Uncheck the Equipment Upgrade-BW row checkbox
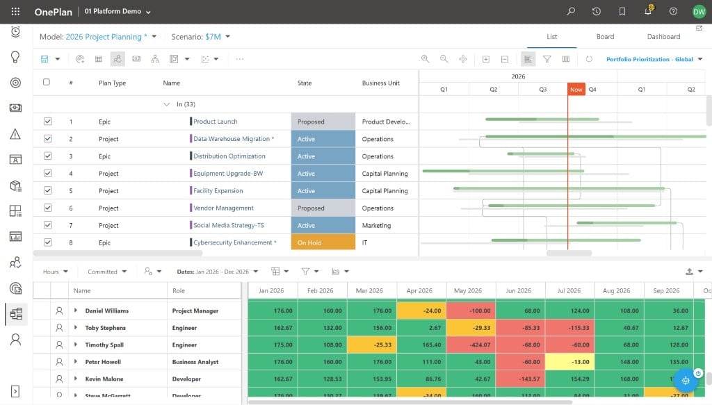 point(48,173)
